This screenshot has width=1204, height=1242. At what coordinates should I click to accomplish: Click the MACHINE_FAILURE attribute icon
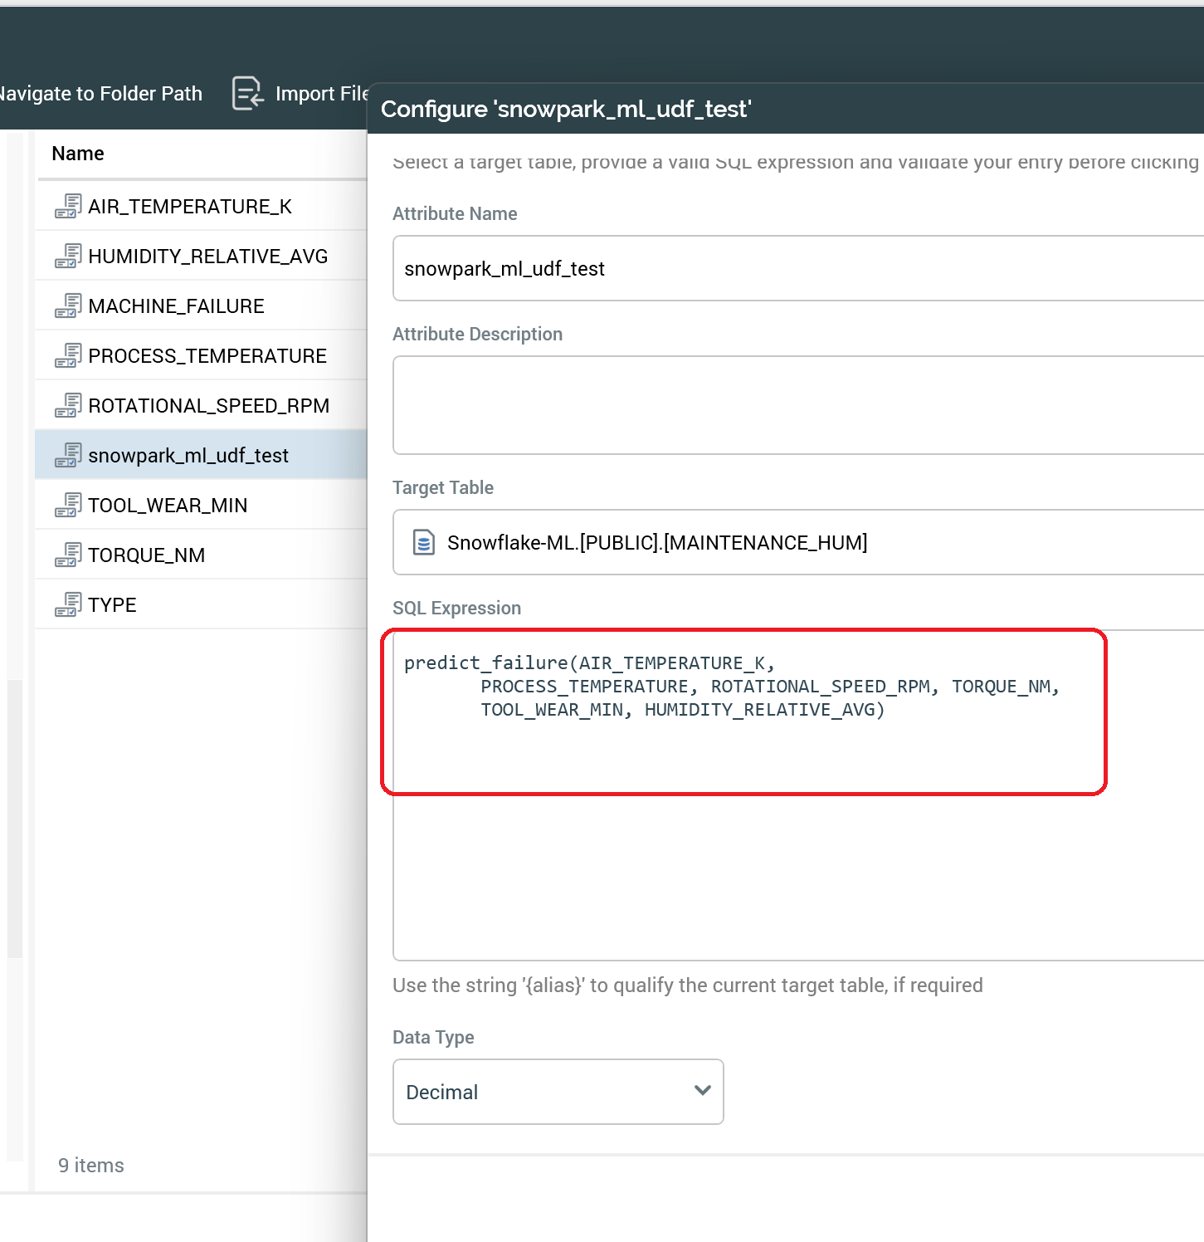click(x=68, y=306)
